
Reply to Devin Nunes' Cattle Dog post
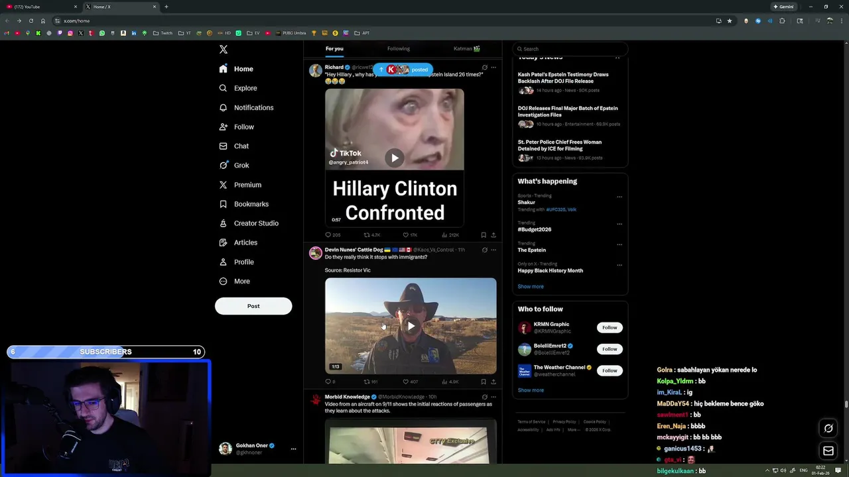pos(330,382)
